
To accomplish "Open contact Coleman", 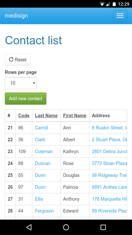I will point(44,152).
